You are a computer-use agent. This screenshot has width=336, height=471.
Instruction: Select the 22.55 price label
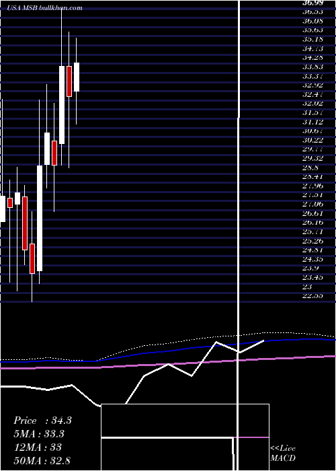tap(313, 296)
